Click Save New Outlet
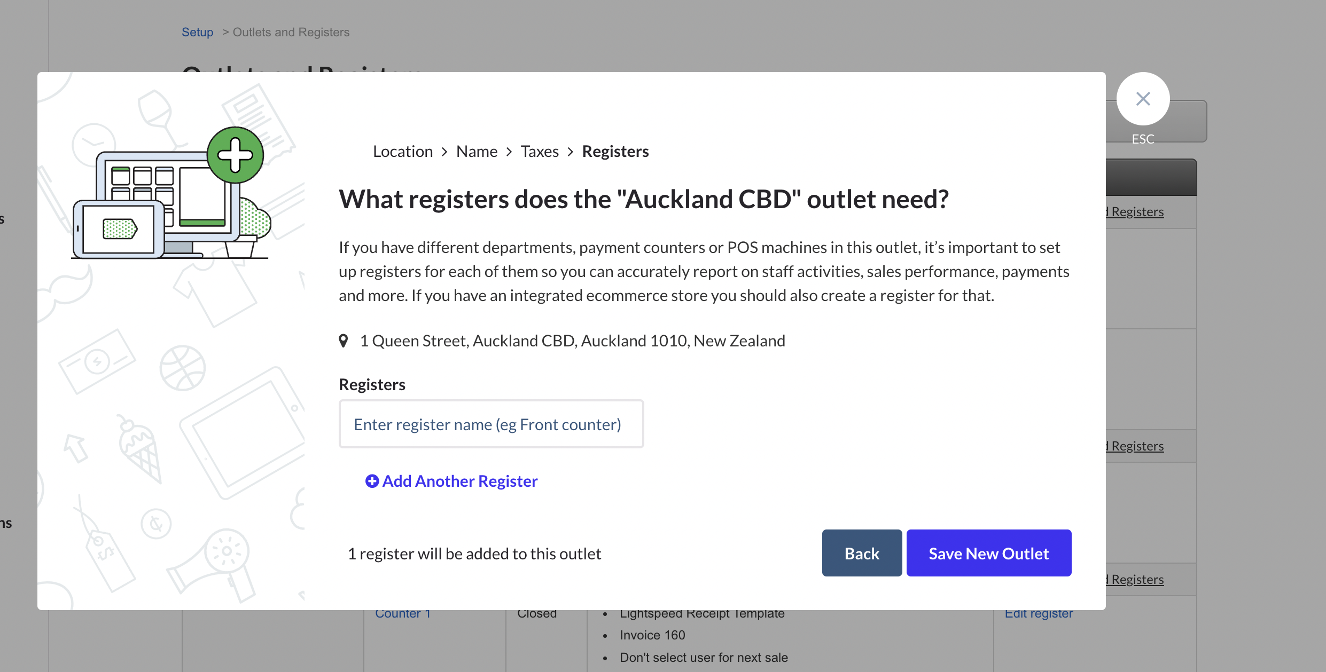The width and height of the screenshot is (1326, 672). pos(988,554)
